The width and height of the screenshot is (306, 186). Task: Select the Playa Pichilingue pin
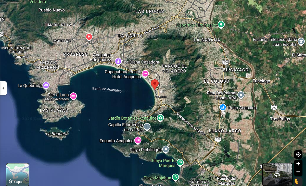click(166, 149)
